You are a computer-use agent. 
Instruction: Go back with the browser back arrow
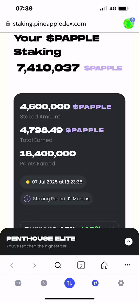12,265
